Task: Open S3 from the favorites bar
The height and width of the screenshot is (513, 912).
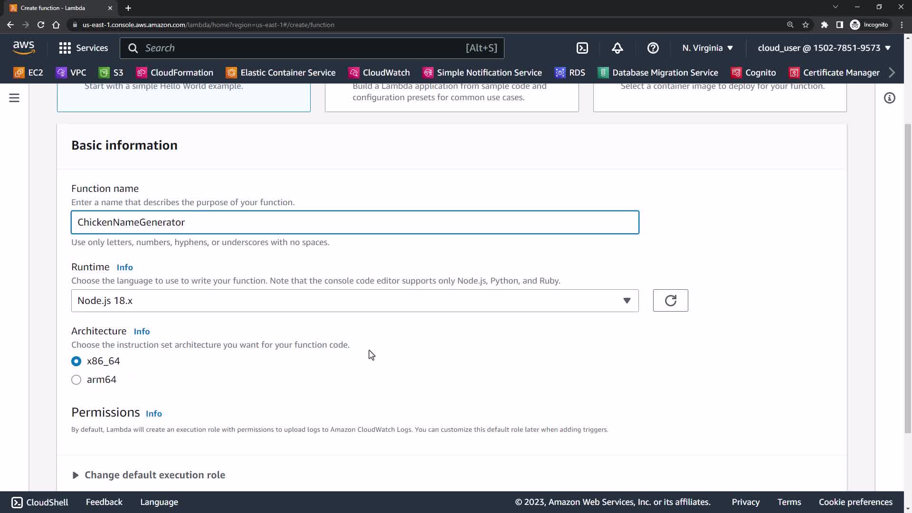Action: (111, 73)
